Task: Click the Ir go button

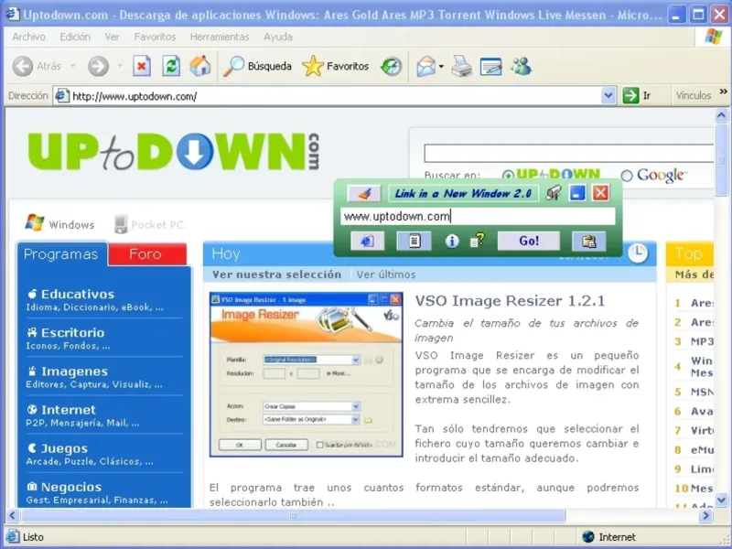Action: [637, 96]
